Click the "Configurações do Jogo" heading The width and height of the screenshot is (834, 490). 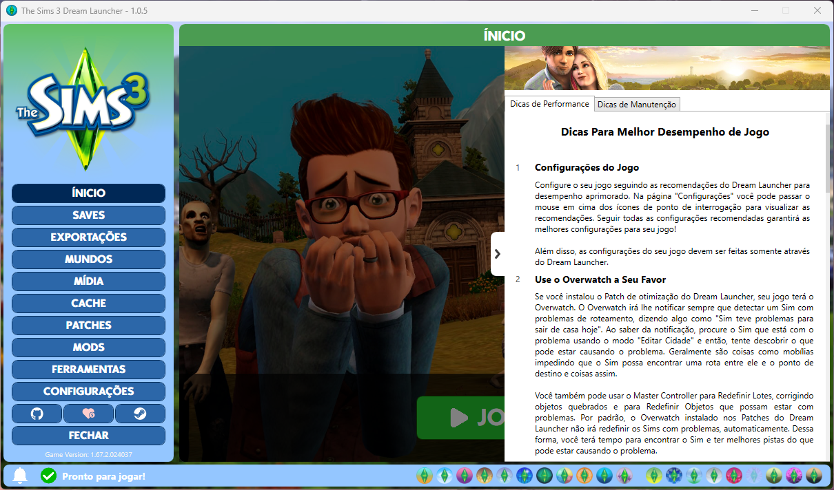(587, 167)
